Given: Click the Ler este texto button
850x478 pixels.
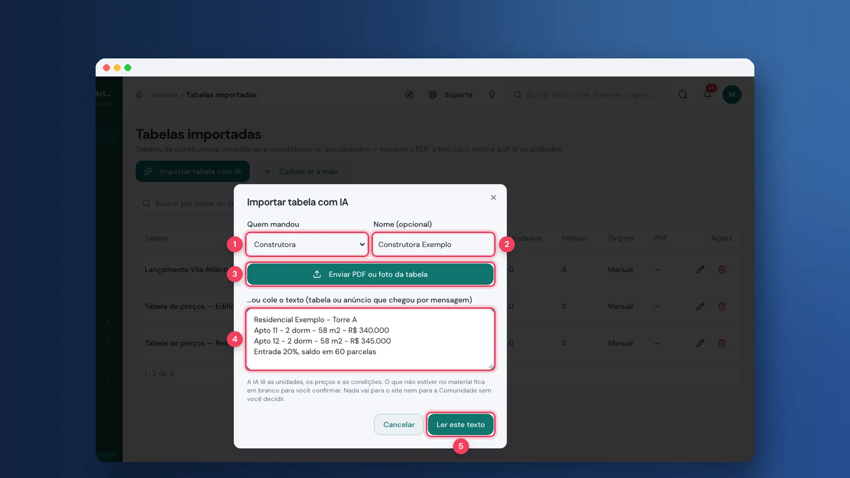Looking at the screenshot, I should [x=461, y=424].
